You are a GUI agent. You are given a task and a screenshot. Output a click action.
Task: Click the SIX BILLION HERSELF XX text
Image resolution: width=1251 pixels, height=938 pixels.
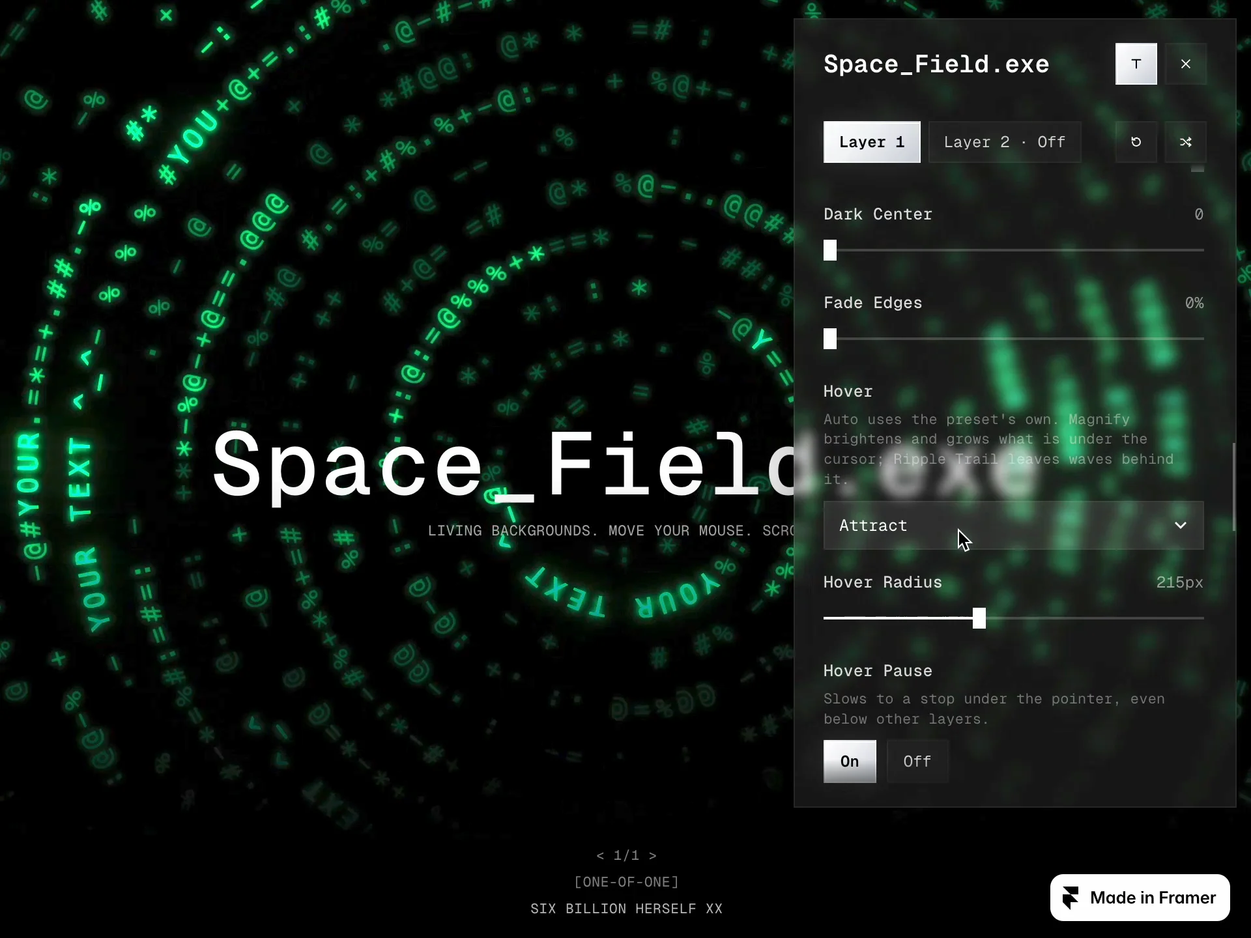pos(626,909)
